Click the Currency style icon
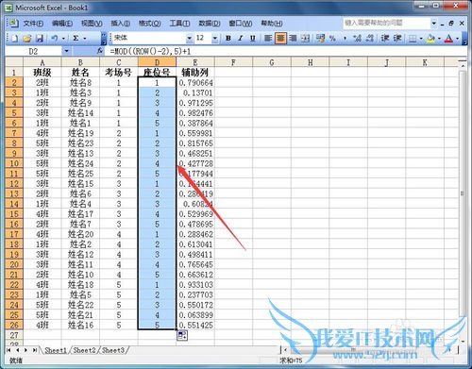Image resolution: width=472 pixels, height=369 pixels. [321, 38]
